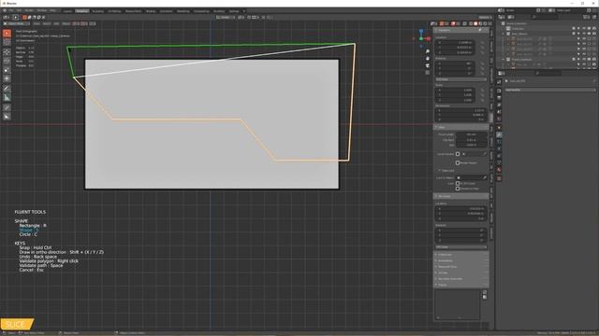Open the Object Mode dropdown
This screenshot has width=599, height=336.
coord(17,23)
